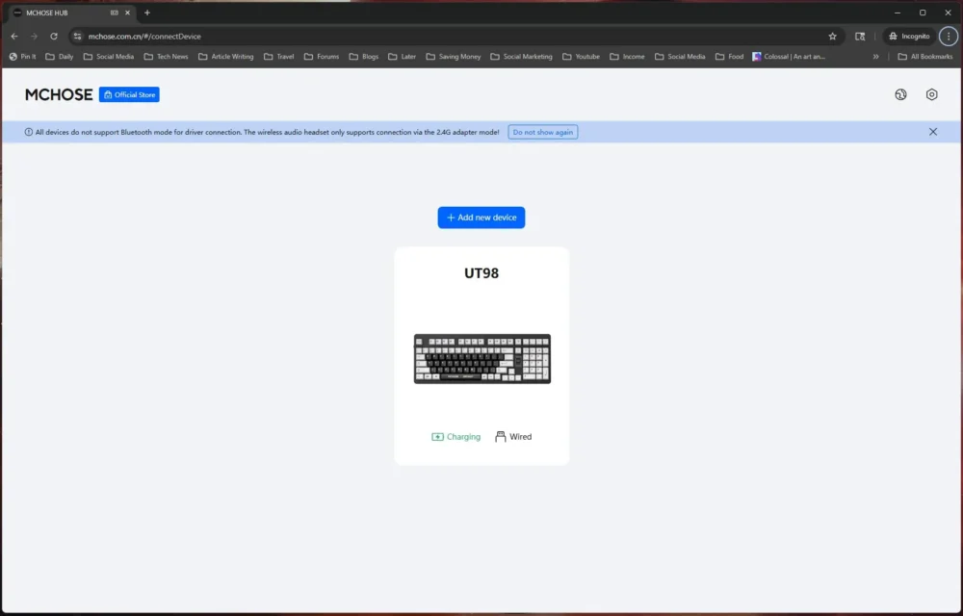The image size is (963, 616).
Task: Open the Colossal bookmark link
Action: click(789, 57)
